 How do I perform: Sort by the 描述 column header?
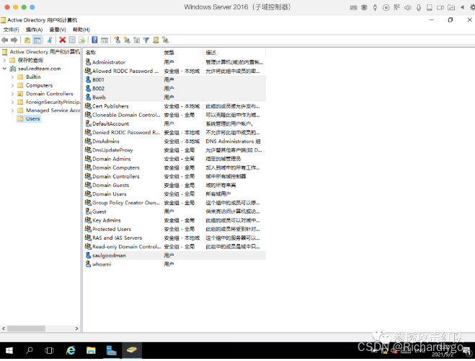click(x=234, y=53)
